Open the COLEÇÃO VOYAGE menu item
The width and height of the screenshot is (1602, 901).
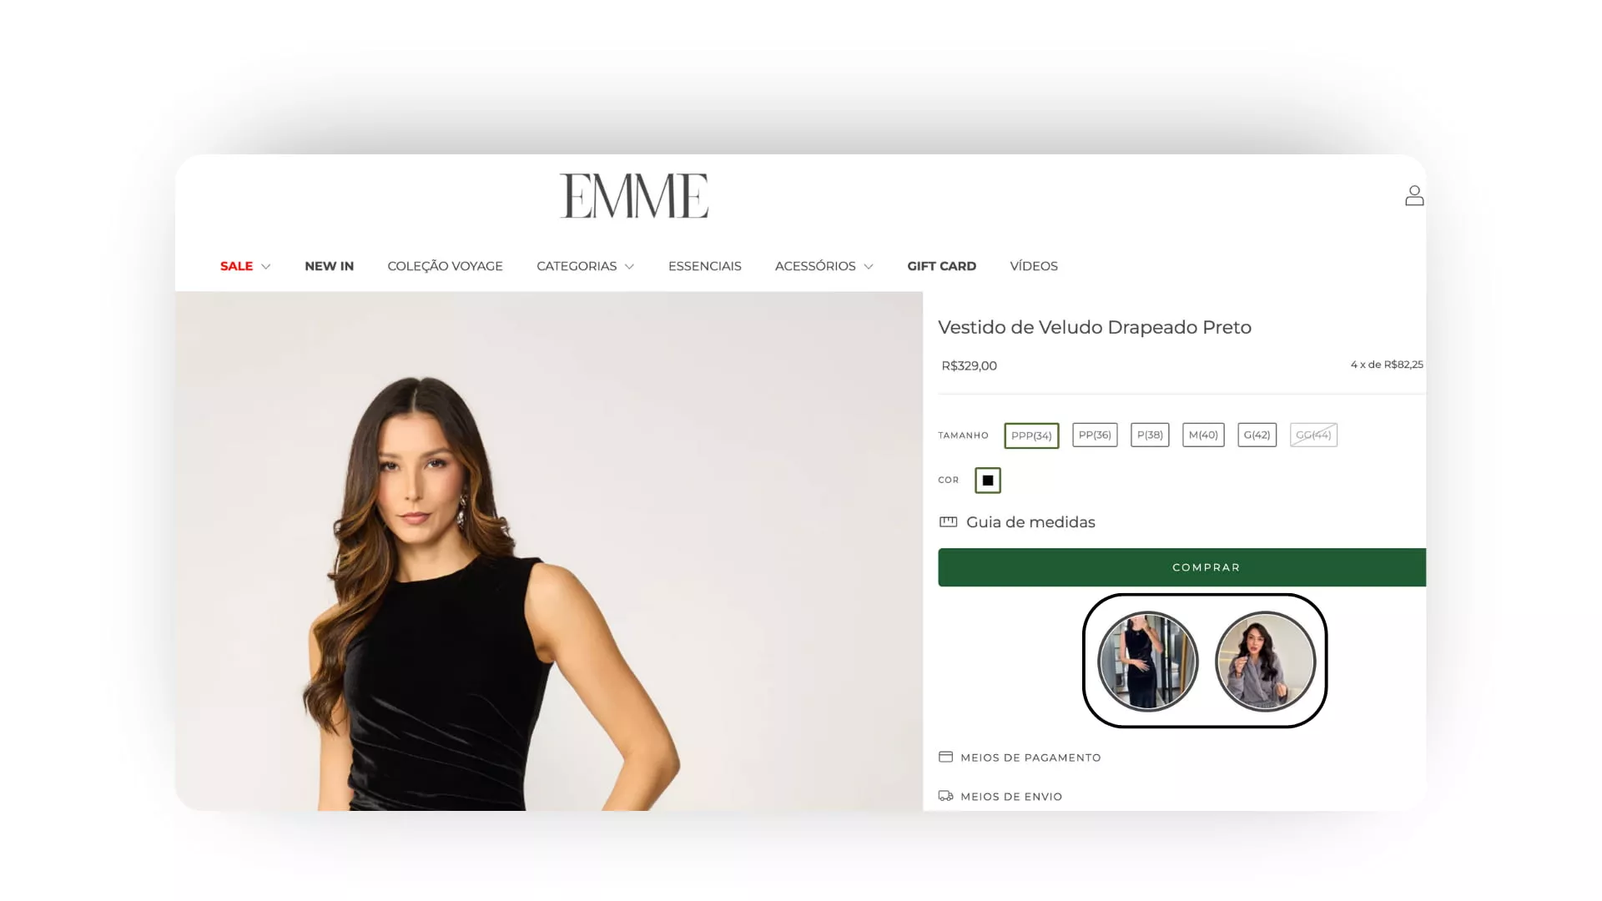445,266
